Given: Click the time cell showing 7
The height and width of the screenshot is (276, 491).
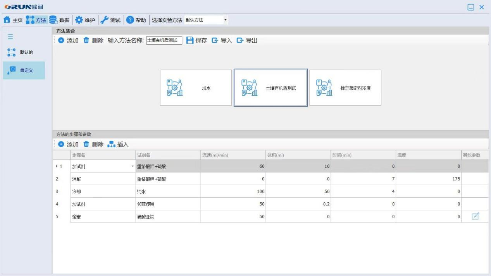Looking at the screenshot, I should [x=364, y=179].
